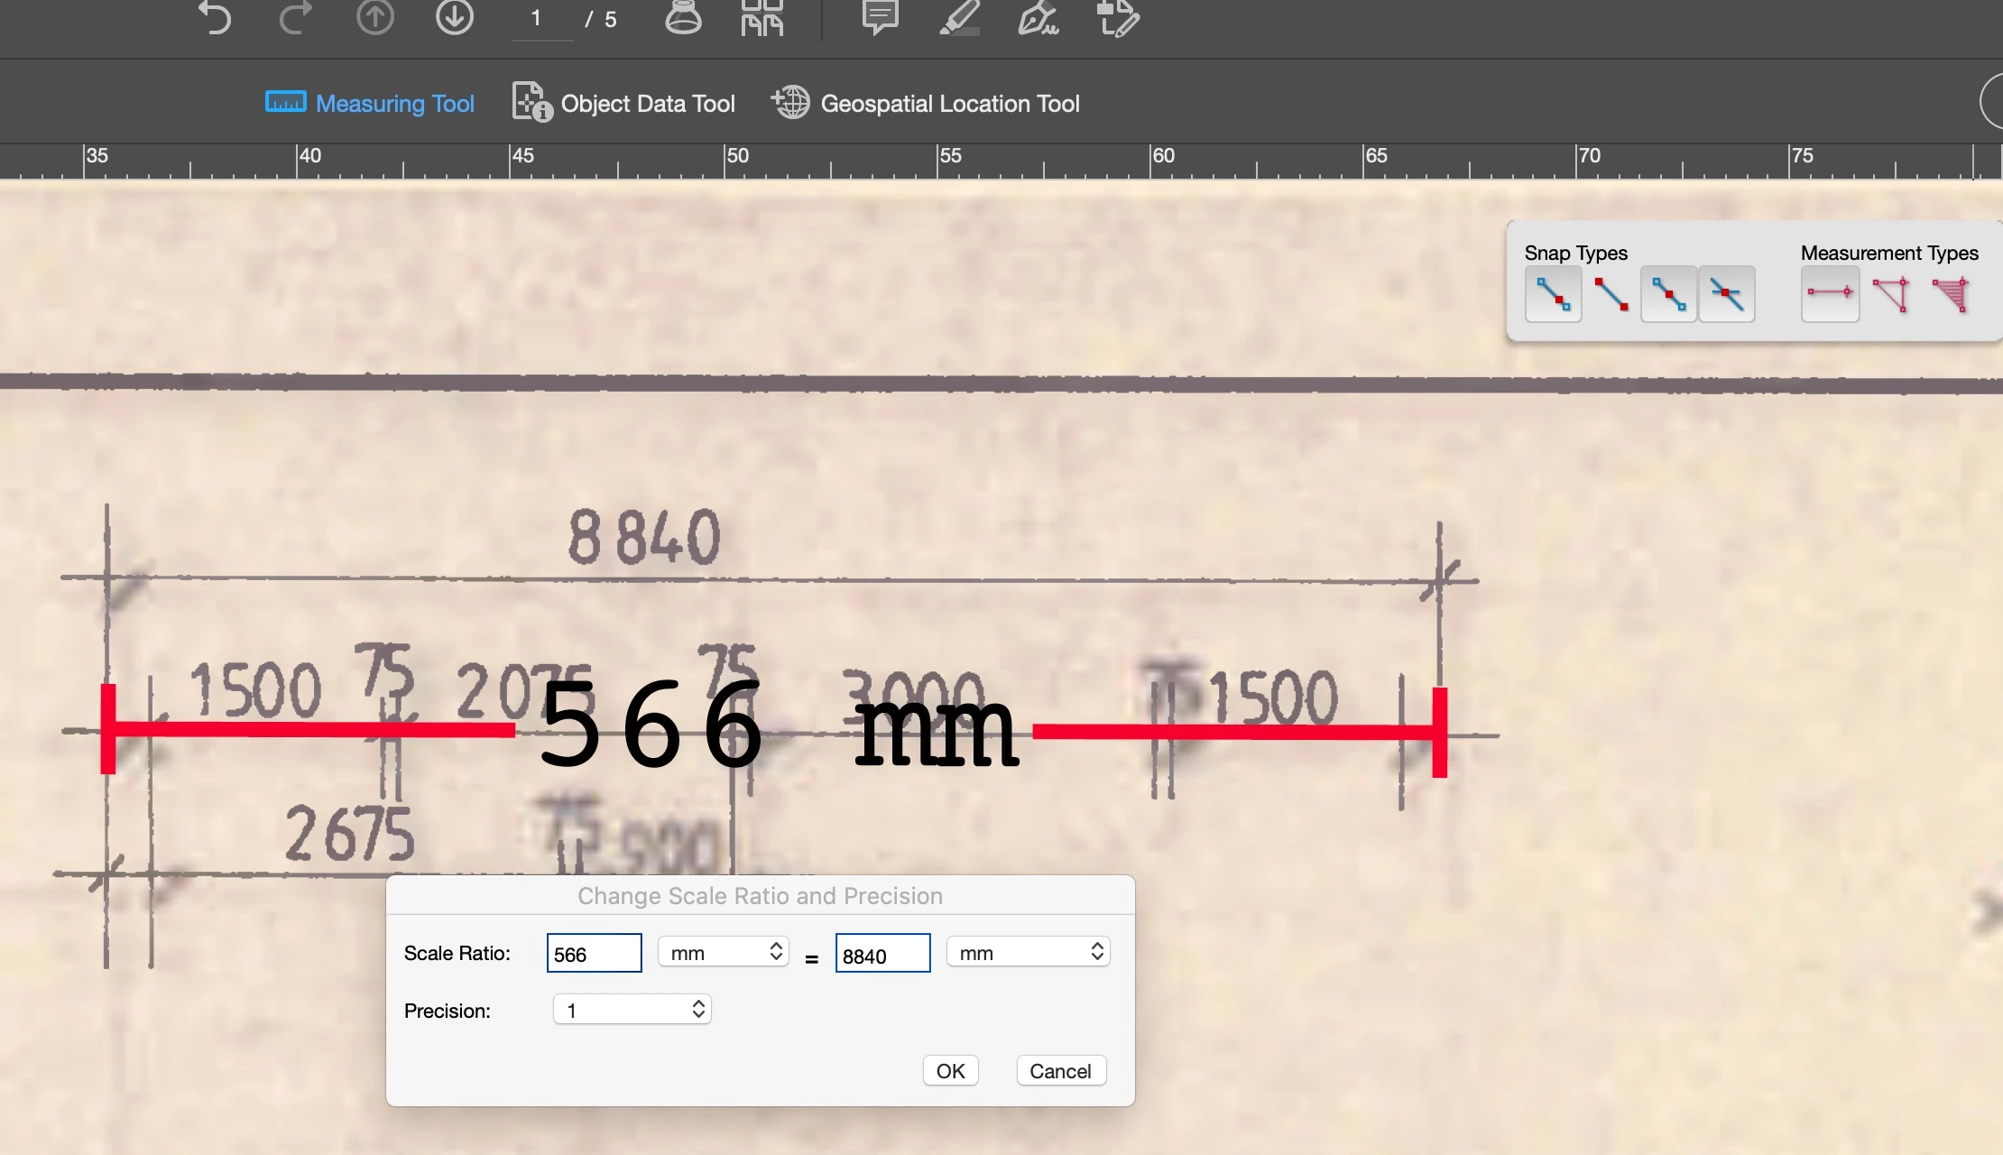Select the highlighter pen tool

(959, 18)
